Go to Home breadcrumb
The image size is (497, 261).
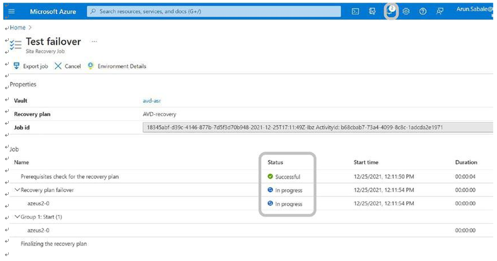17,27
